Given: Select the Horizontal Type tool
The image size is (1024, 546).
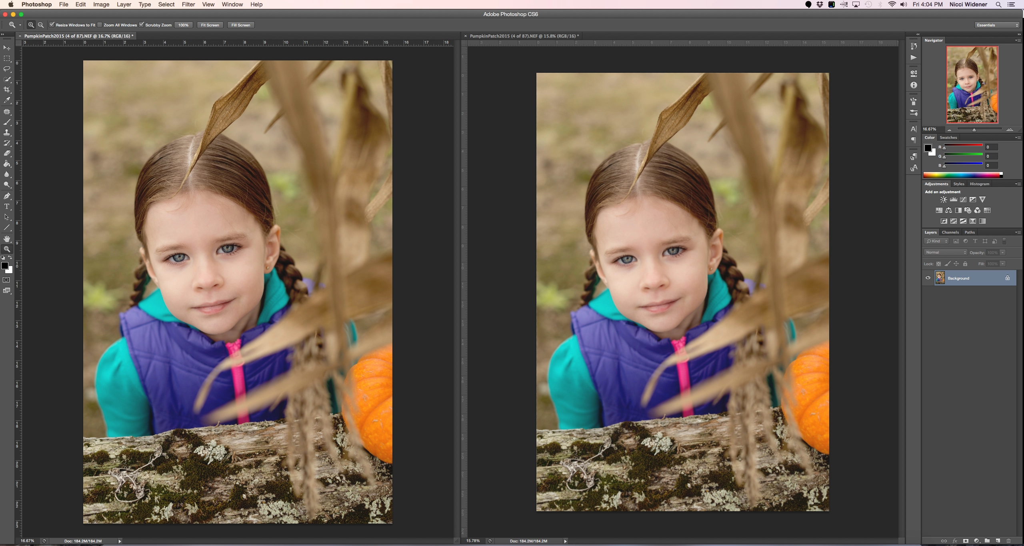Looking at the screenshot, I should 7,206.
